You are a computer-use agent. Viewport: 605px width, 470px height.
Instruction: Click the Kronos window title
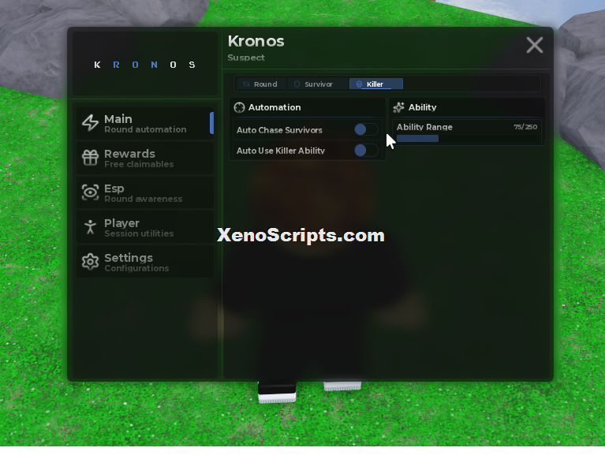[x=256, y=41]
